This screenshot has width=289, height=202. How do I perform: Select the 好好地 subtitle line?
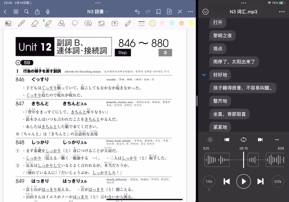click(220, 75)
